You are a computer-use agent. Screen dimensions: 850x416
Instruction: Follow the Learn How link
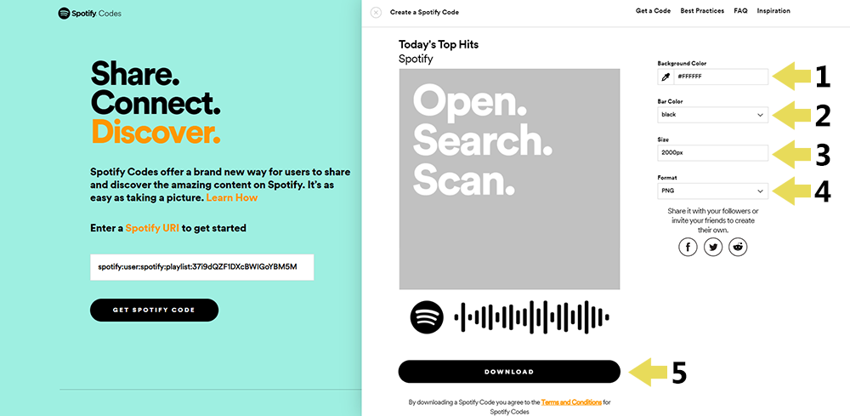232,197
